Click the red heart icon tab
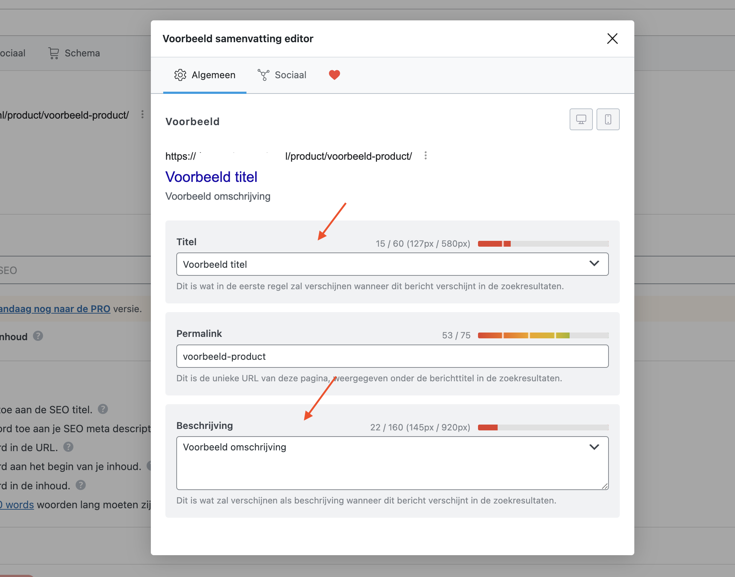 (334, 75)
